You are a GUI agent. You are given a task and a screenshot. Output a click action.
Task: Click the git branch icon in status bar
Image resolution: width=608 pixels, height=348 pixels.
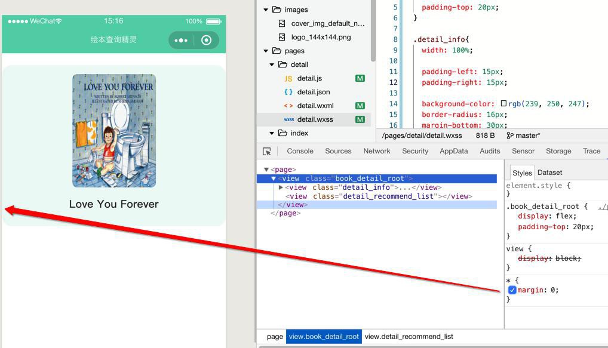click(x=510, y=135)
